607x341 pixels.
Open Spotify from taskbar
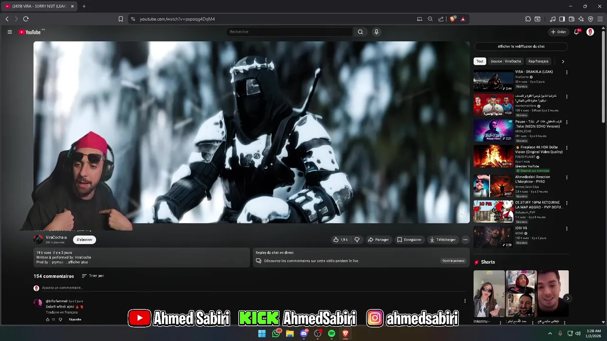point(331,333)
